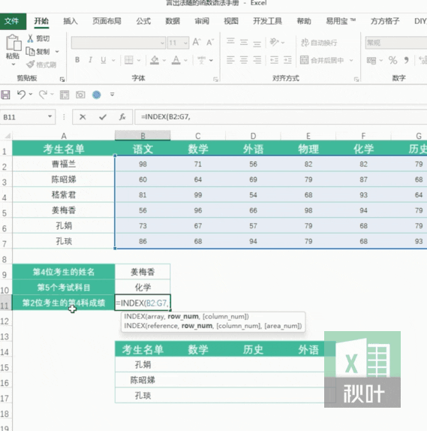Align text left
The width and height of the screenshot is (427, 431).
tap(230, 60)
